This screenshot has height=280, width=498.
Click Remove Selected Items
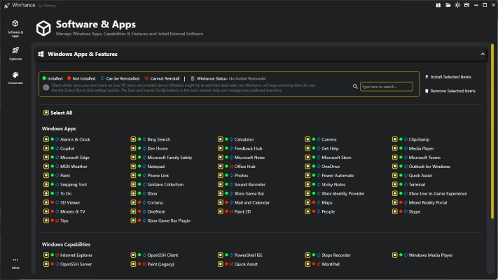tap(450, 91)
